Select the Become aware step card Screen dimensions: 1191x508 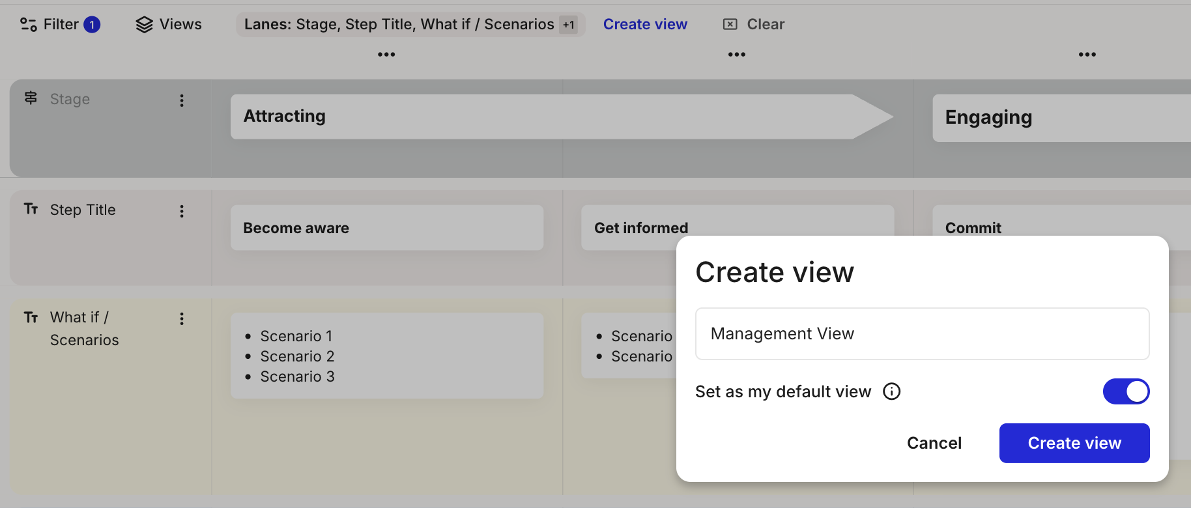386,228
